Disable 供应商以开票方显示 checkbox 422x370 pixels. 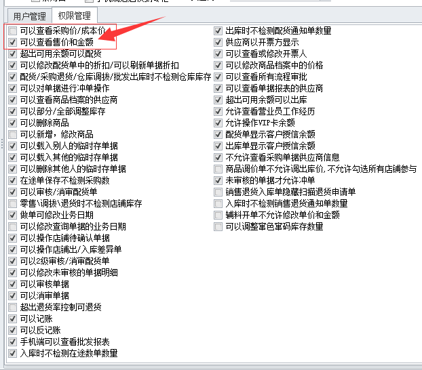click(218, 43)
